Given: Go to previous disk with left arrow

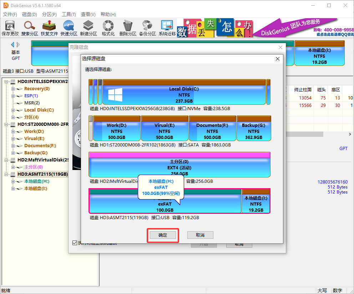Looking at the screenshot, I should point(12,45).
